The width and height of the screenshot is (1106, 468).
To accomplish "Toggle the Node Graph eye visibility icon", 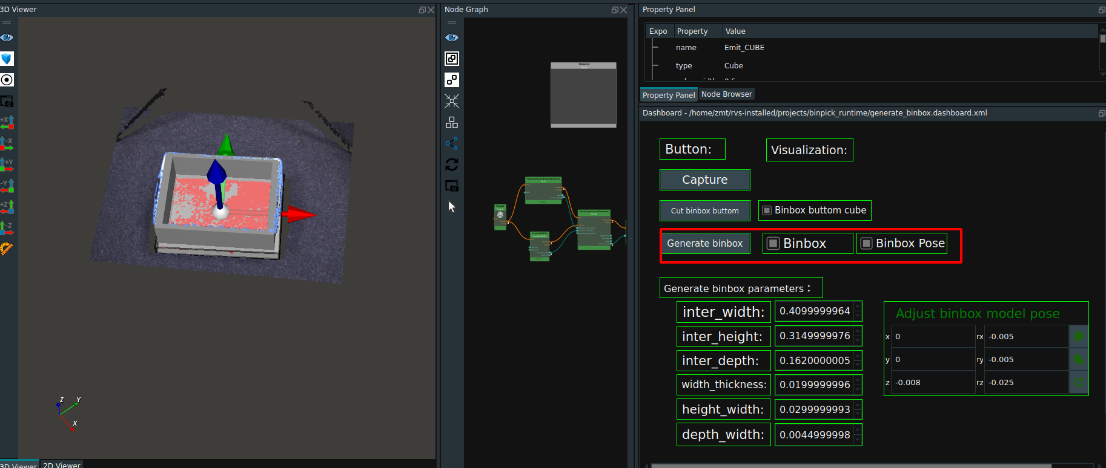I will (452, 37).
